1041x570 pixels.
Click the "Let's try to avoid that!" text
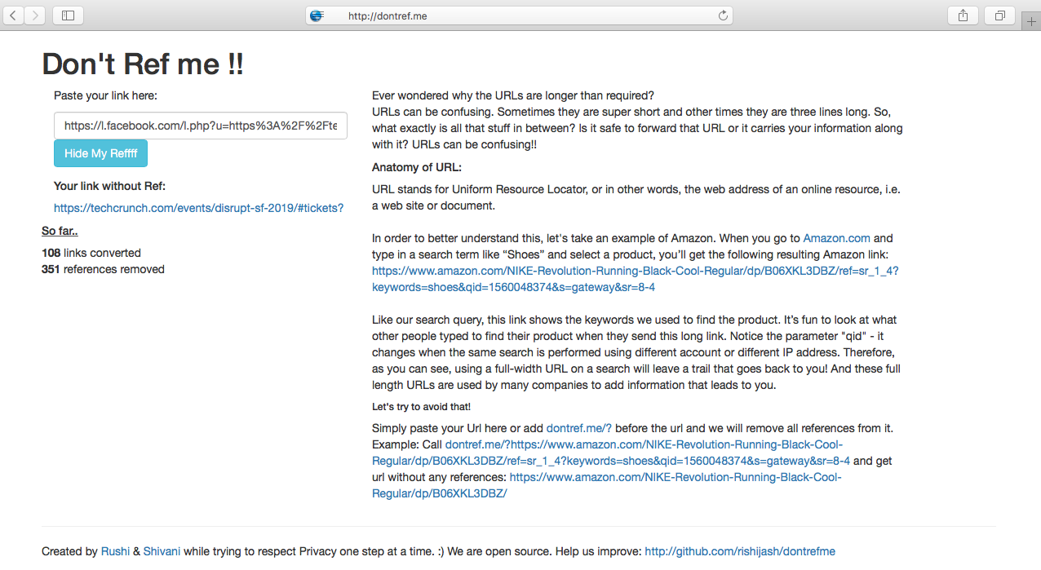click(421, 406)
